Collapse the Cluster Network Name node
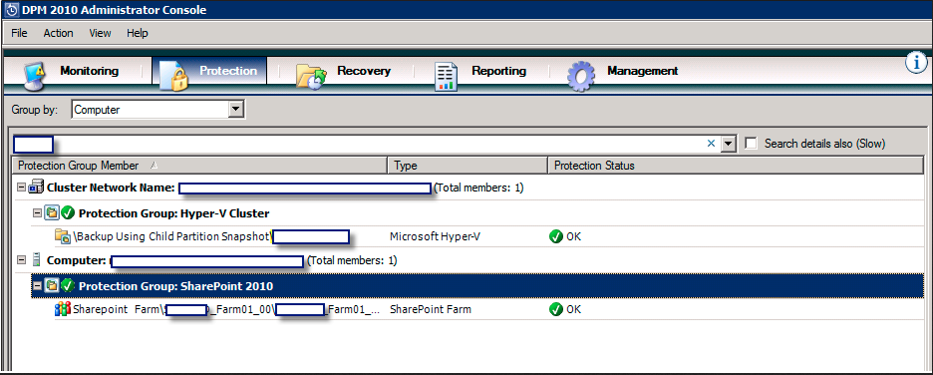This screenshot has width=933, height=375. click(21, 187)
